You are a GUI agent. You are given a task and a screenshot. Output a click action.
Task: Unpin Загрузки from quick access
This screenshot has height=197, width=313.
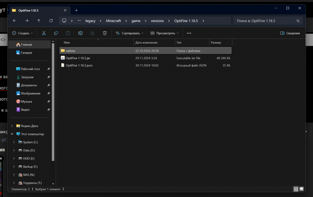point(49,77)
